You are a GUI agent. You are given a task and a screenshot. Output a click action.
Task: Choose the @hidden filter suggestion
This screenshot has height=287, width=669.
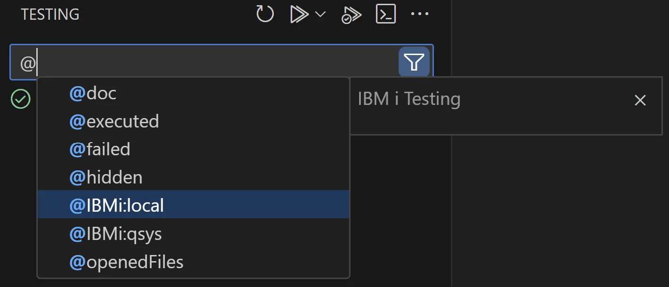(193, 177)
